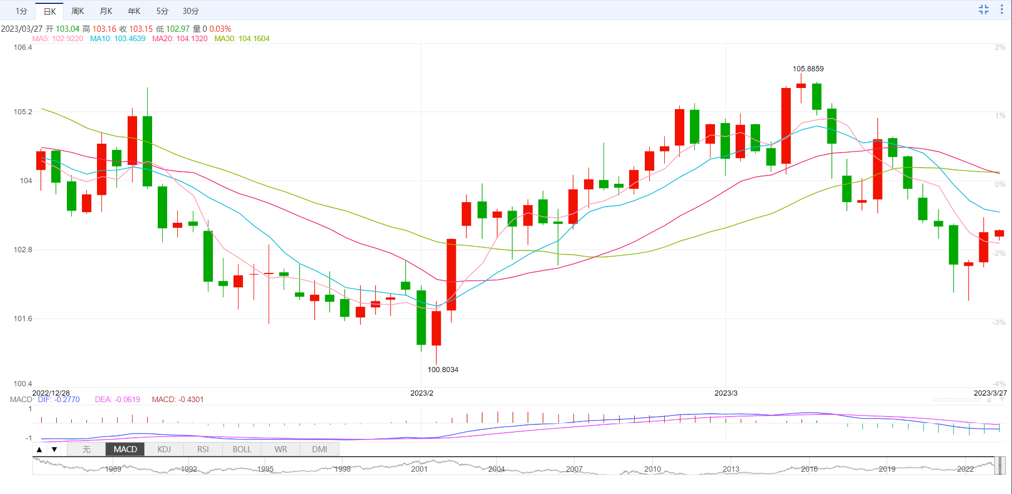Click the 1989 mark on the overview timeline
Image resolution: width=1012 pixels, height=494 pixels.
pos(113,469)
